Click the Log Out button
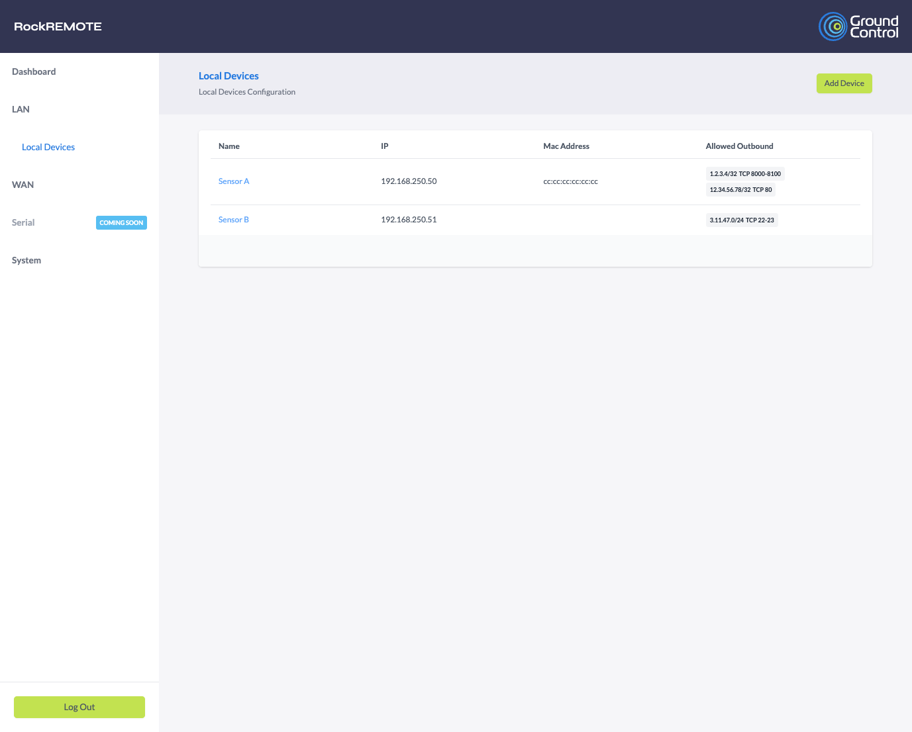 pyautogui.click(x=79, y=707)
